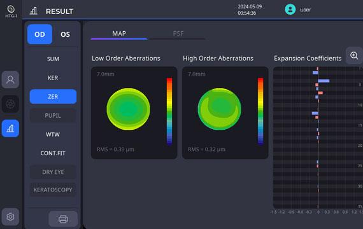Click Low Order Aberrations color scale

[169, 111]
